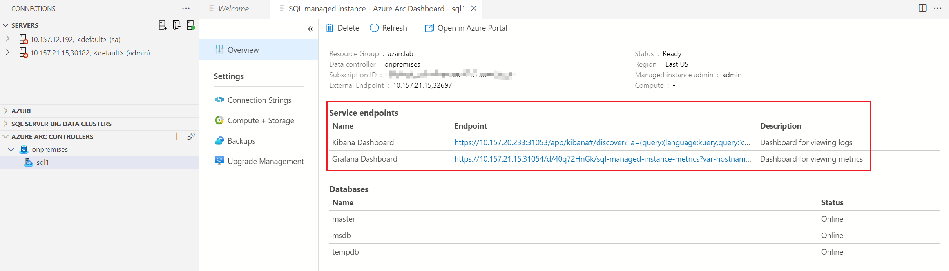
Task: Open editor more actions ellipsis
Action: coord(938,8)
